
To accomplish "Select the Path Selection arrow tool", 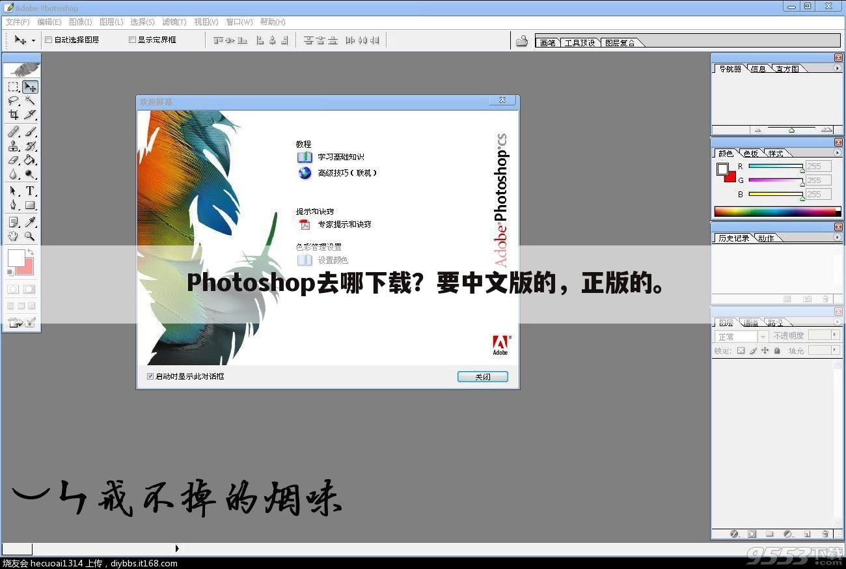I will tap(13, 191).
